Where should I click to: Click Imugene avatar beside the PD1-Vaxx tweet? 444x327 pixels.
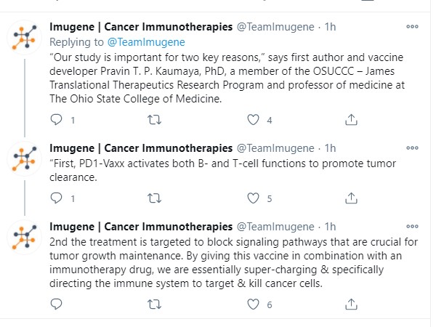pyautogui.click(x=25, y=158)
